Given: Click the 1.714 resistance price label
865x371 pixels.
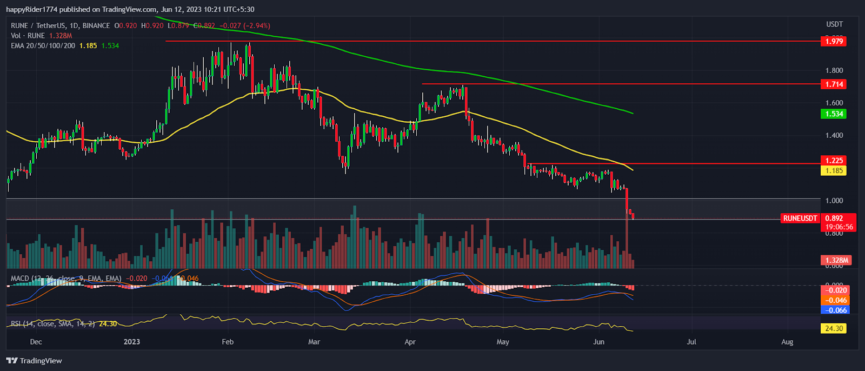Looking at the screenshot, I should (x=833, y=84).
